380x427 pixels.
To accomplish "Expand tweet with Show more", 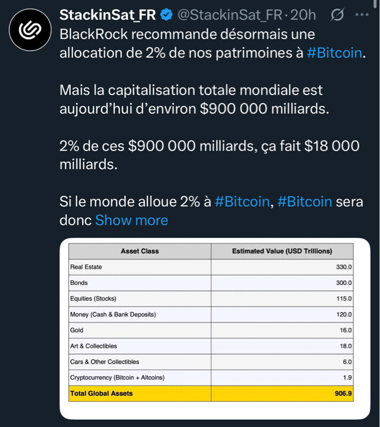I will 131,220.
